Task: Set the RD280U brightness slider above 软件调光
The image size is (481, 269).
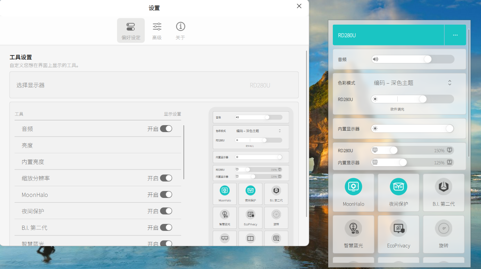Action: pyautogui.click(x=413, y=99)
